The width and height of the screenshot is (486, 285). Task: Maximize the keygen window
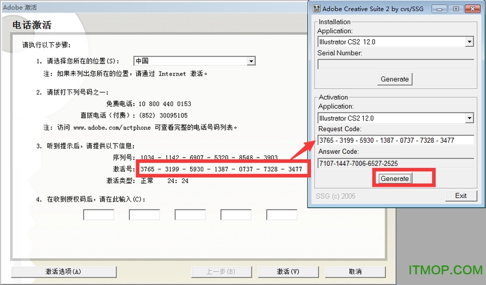click(x=456, y=9)
